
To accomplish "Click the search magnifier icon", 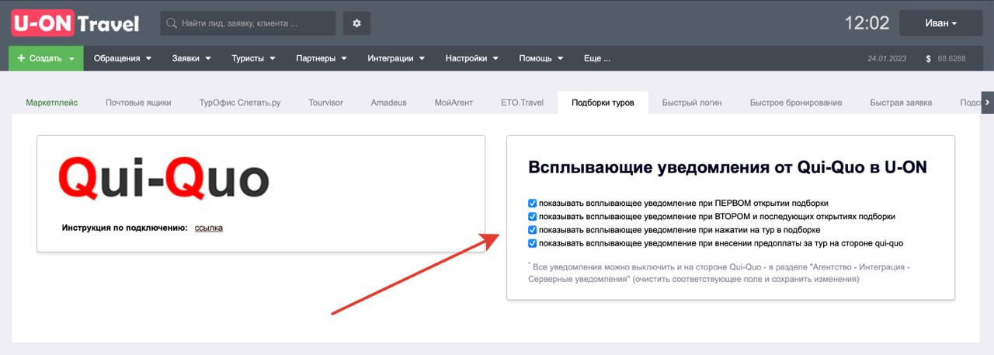I will (x=172, y=23).
